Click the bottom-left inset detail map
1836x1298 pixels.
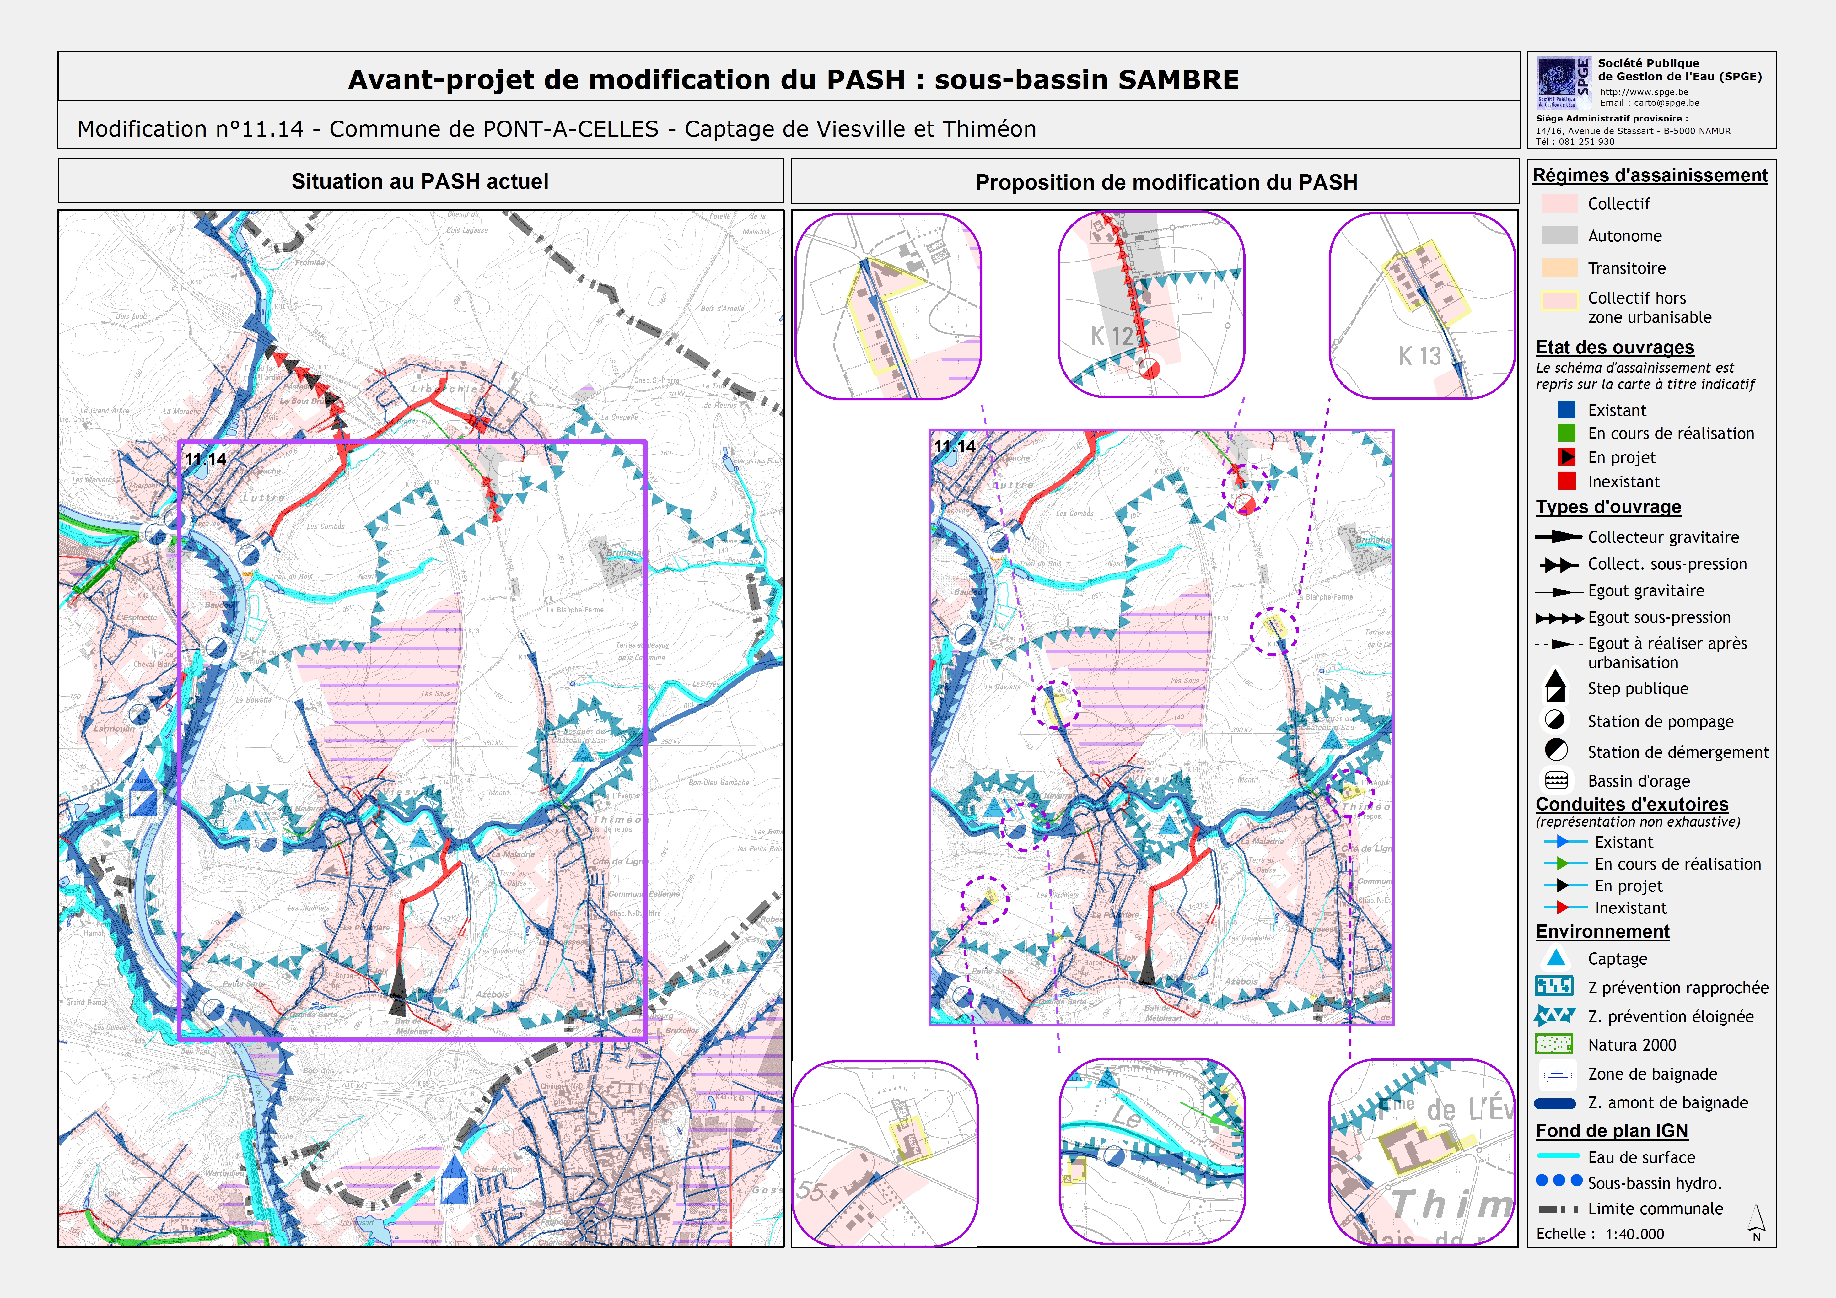pos(885,1153)
